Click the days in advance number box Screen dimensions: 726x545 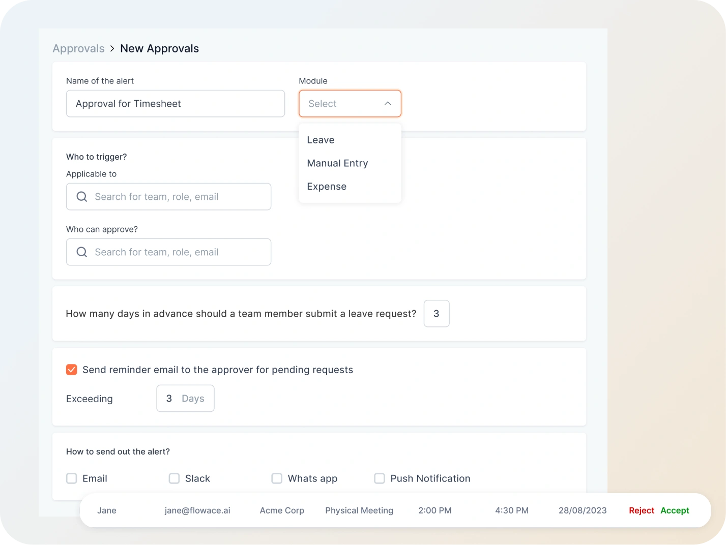[x=436, y=314]
